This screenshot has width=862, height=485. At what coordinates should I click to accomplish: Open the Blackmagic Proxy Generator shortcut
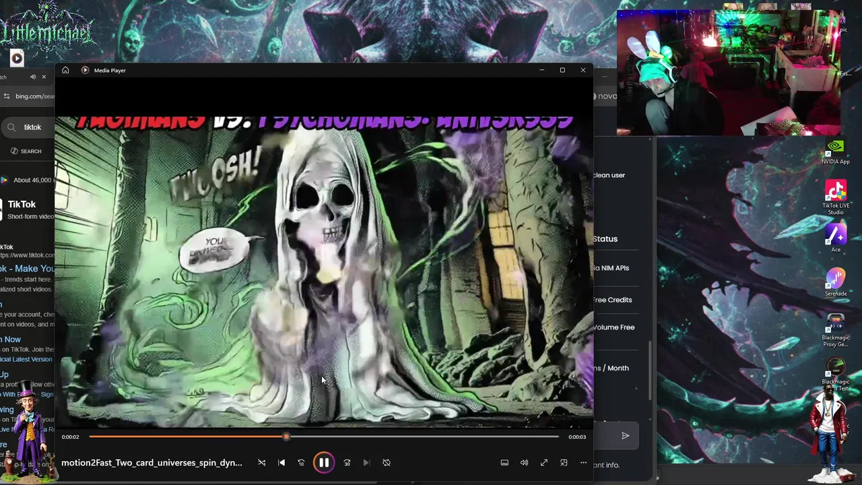tap(836, 330)
